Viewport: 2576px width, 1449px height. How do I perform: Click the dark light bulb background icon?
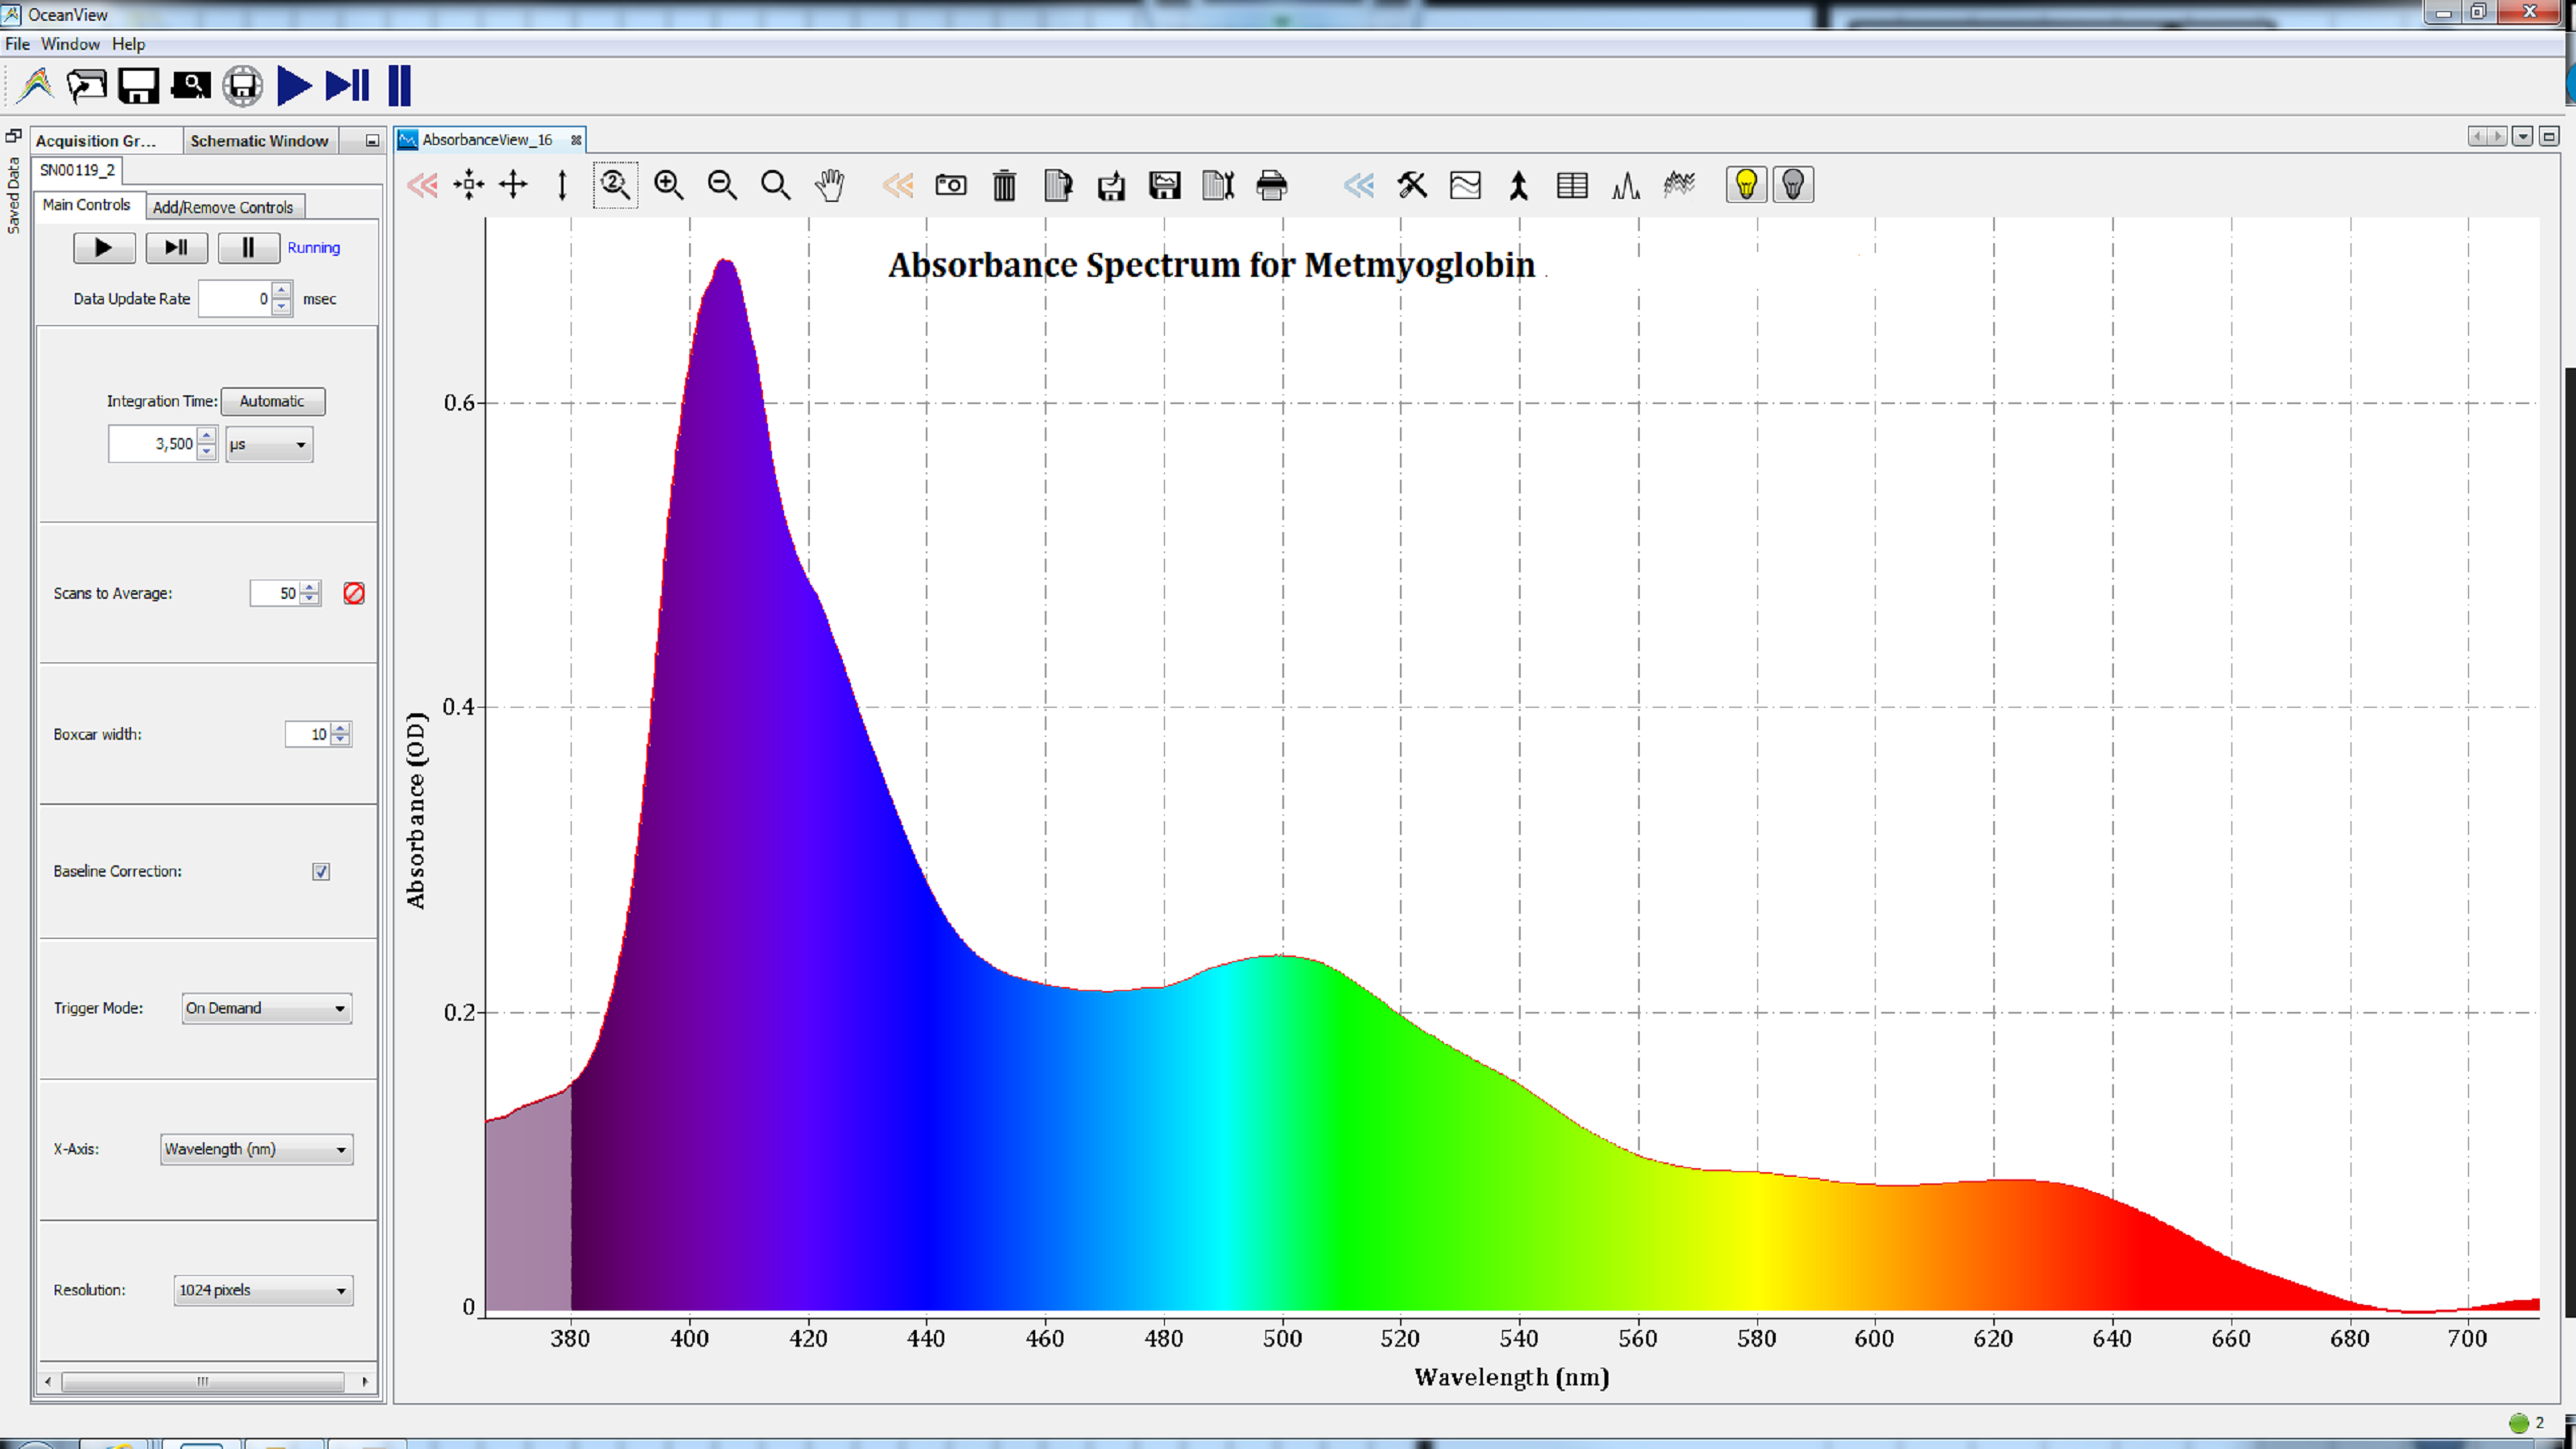coord(1793,185)
